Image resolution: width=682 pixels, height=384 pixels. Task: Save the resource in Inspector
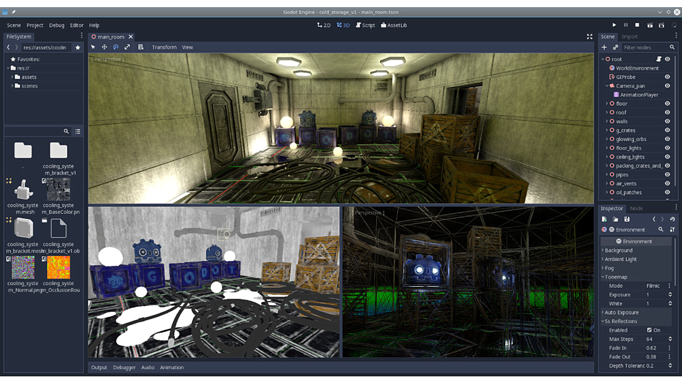627,219
